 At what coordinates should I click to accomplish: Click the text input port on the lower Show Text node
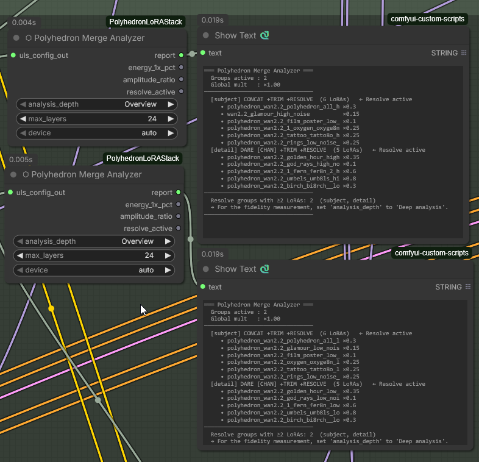203,286
